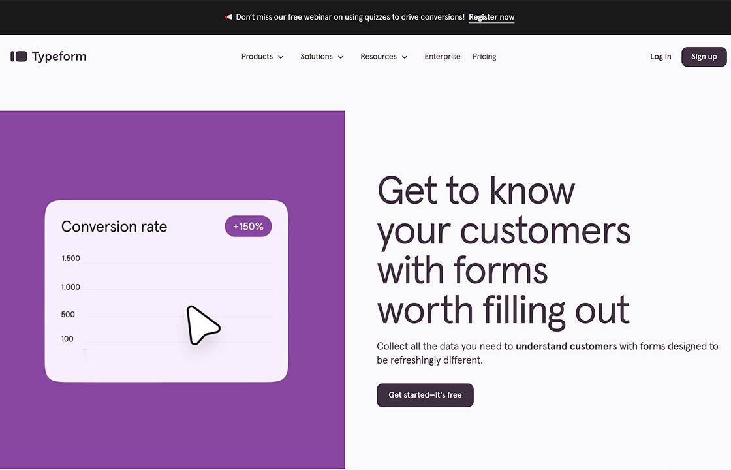This screenshot has width=731, height=470.
Task: Click the Conversion rate card title
Action: pos(114,227)
